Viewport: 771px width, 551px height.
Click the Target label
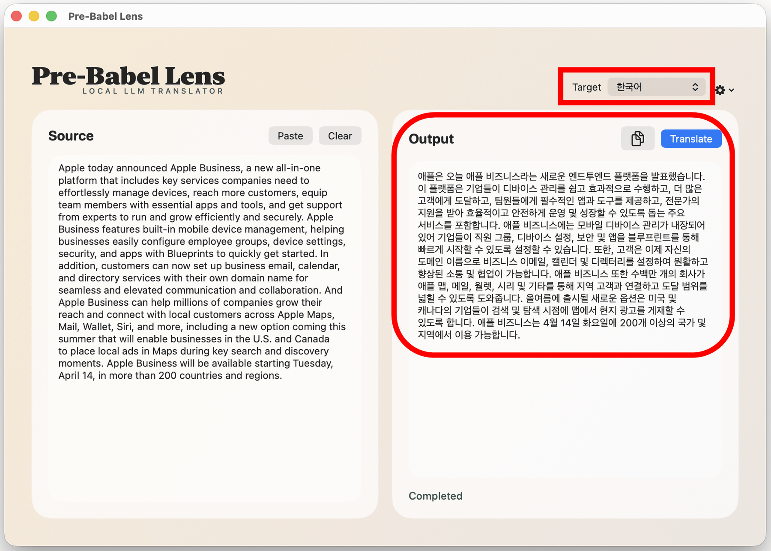click(586, 87)
